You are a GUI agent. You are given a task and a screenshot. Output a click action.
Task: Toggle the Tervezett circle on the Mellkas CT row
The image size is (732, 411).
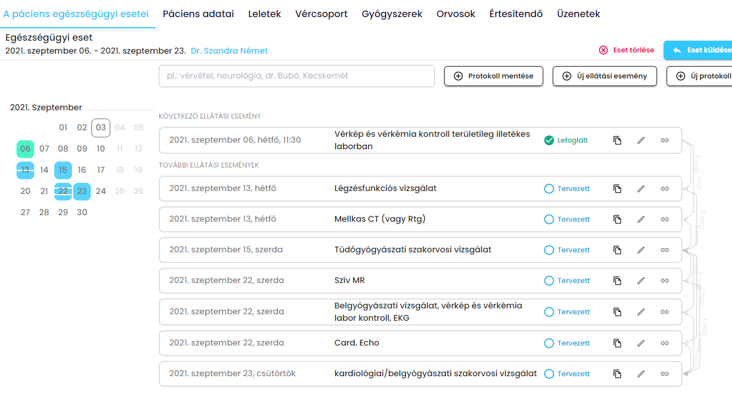click(x=549, y=219)
